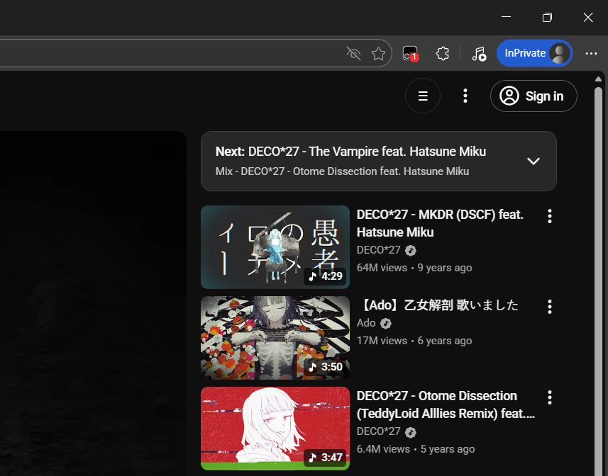Open Ado channel name
This screenshot has height=476, width=608.
[x=366, y=323]
